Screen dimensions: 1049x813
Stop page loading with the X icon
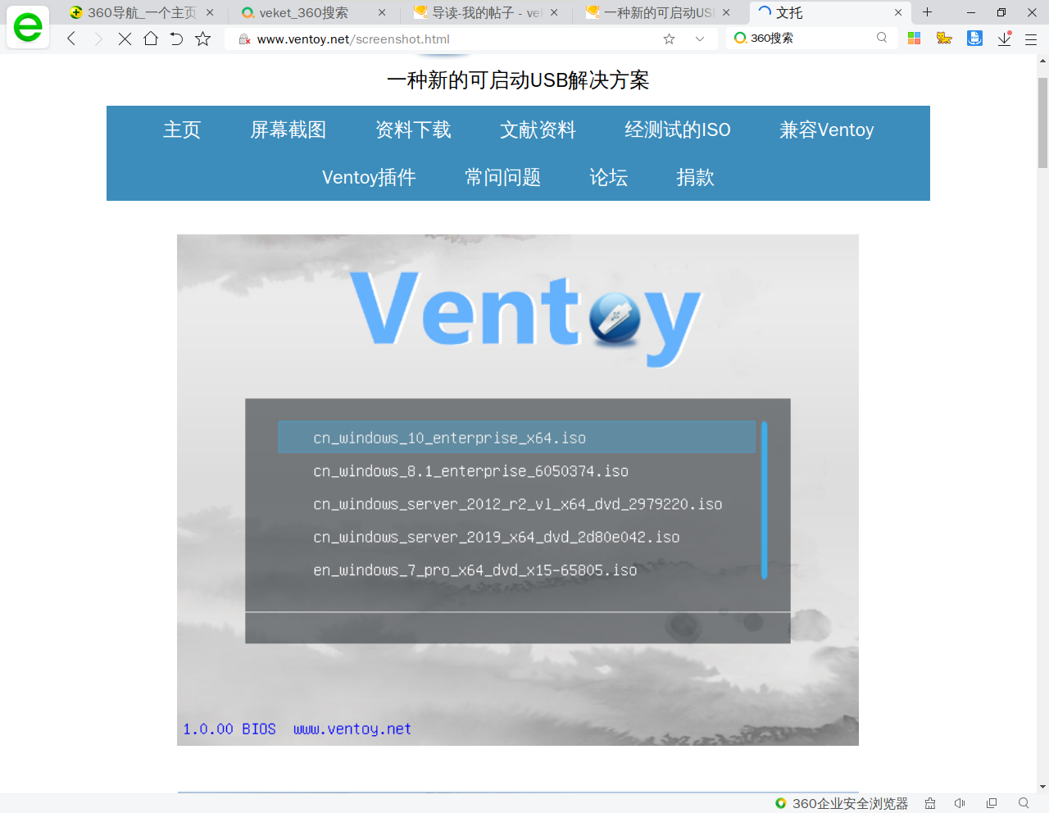point(125,39)
